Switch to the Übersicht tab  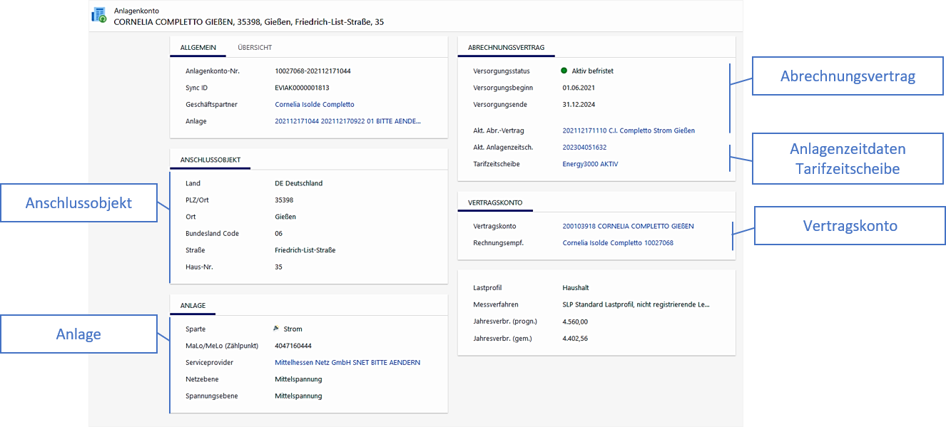click(255, 48)
